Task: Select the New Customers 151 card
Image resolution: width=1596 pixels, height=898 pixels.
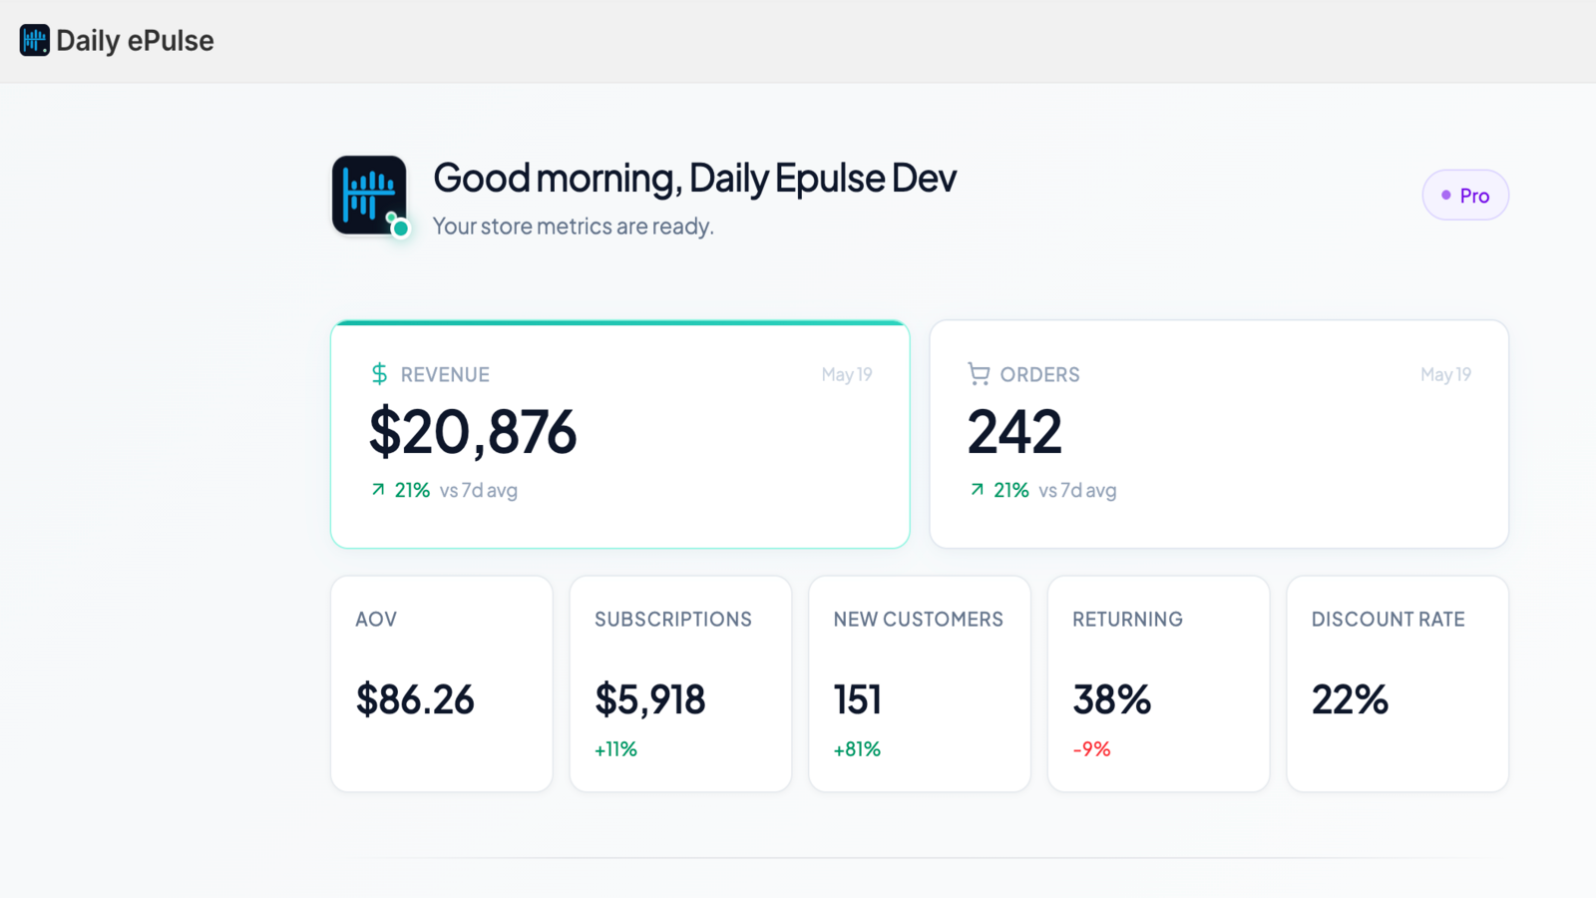Action: pyautogui.click(x=920, y=683)
